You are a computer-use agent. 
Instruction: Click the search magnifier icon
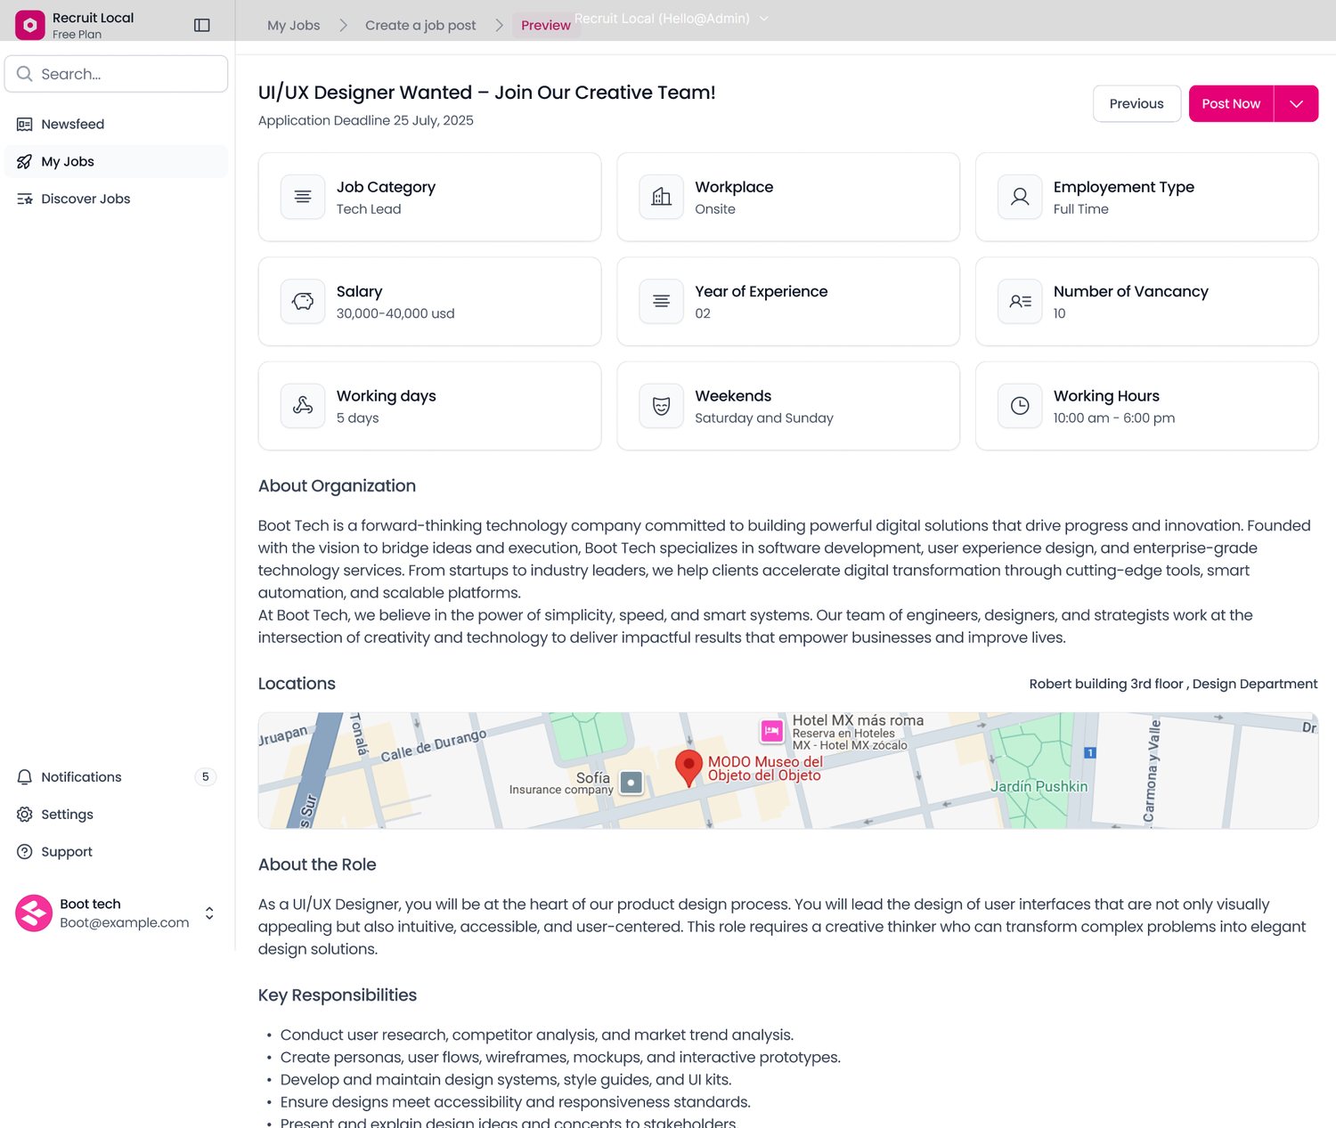tap(25, 74)
